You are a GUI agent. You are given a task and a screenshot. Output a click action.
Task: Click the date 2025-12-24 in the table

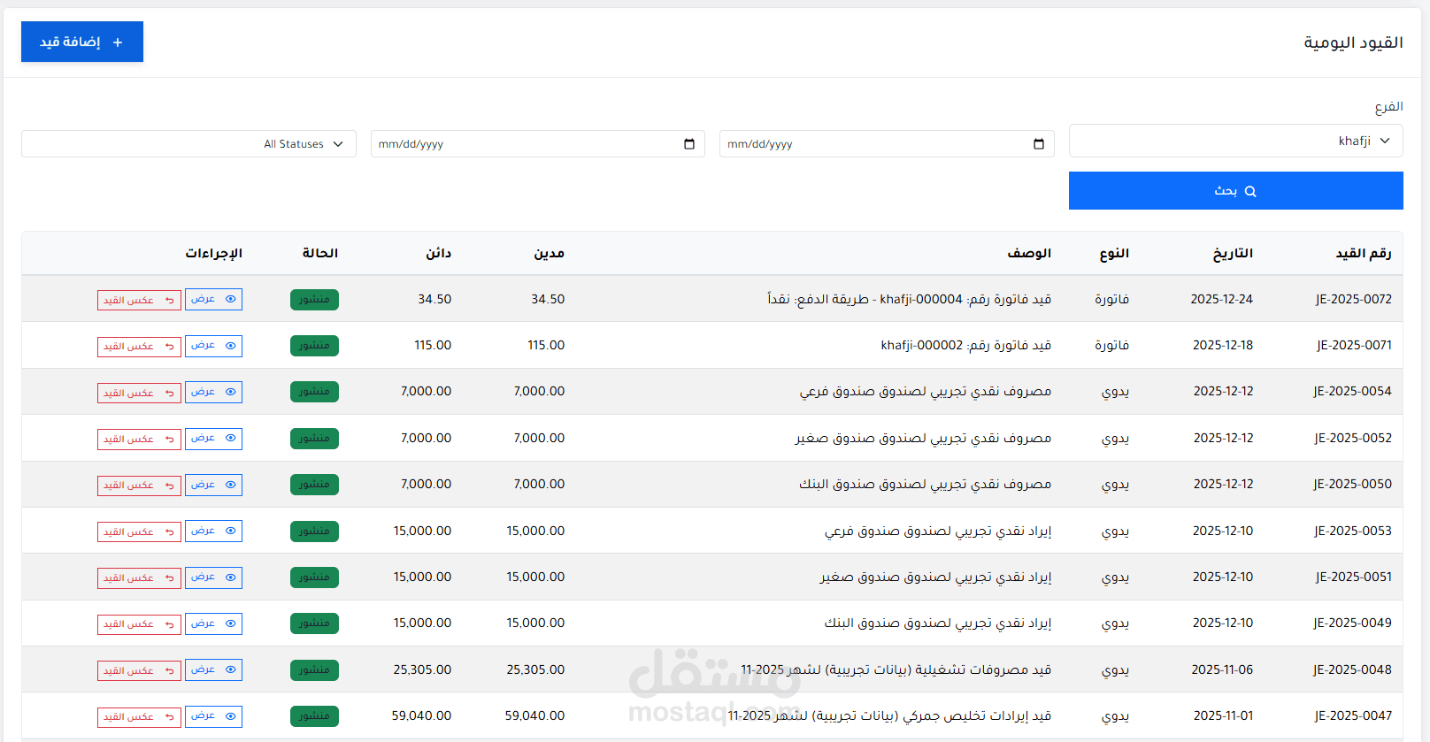pos(1221,299)
